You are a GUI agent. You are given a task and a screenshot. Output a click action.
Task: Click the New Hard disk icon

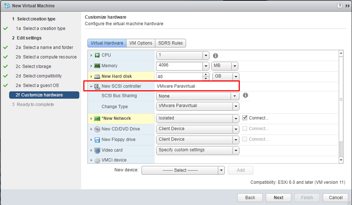pos(97,77)
